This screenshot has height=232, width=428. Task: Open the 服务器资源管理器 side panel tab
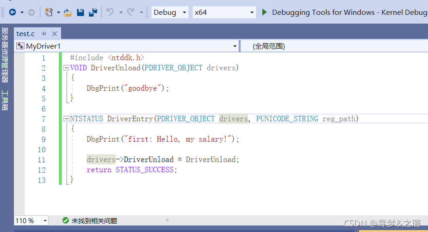[x=5, y=55]
